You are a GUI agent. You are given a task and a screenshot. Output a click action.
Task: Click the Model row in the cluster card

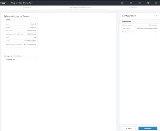pos(21,41)
